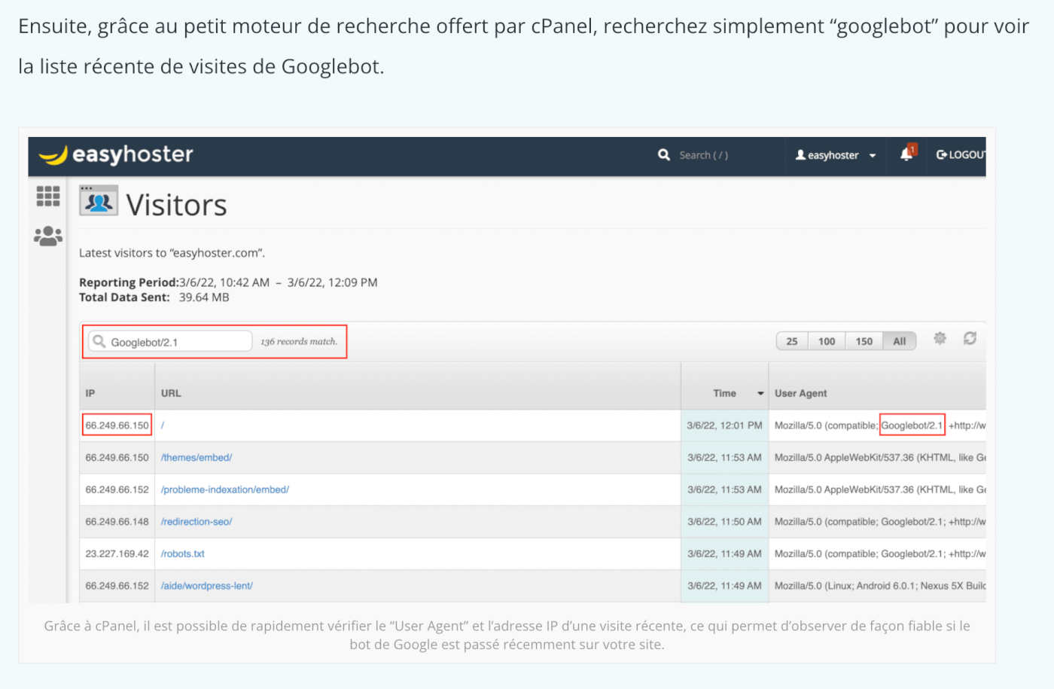Select IP 23.227.169.42 cell

tap(117, 553)
